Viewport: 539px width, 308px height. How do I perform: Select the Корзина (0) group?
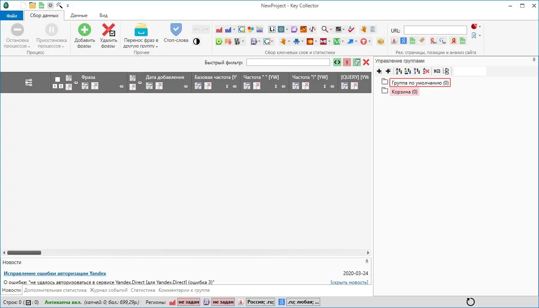404,92
